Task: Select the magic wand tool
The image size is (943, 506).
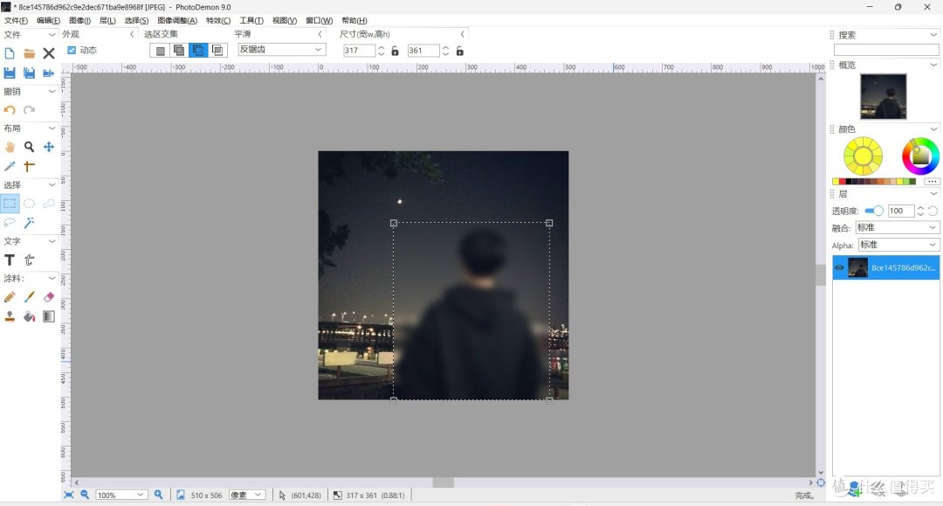Action: point(29,223)
